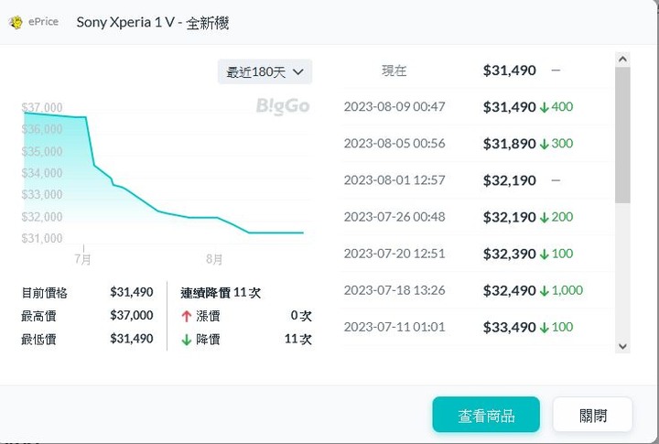Click the ePrice logo icon
The width and height of the screenshot is (659, 444).
pos(16,22)
